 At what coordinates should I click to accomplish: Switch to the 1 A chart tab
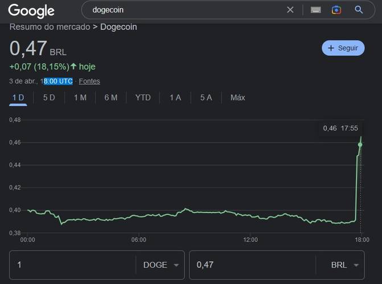click(x=175, y=98)
